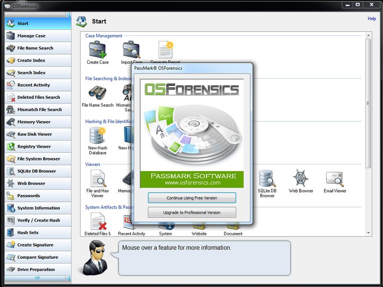This screenshot has width=383, height=287.
Task: Open Drive Preparation in sidebar
Action: pos(38,269)
